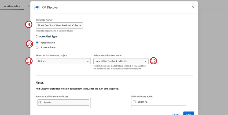Check the Select All checkbox
This screenshot has width=228, height=115.
pyautogui.click(x=134, y=102)
